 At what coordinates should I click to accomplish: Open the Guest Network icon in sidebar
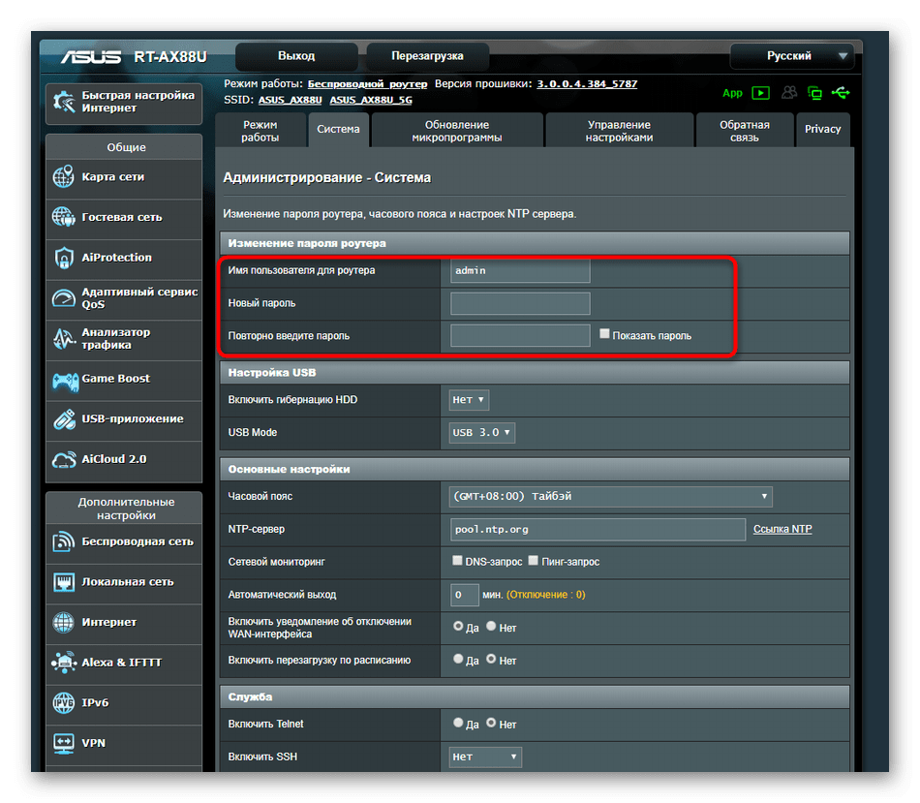pos(64,217)
